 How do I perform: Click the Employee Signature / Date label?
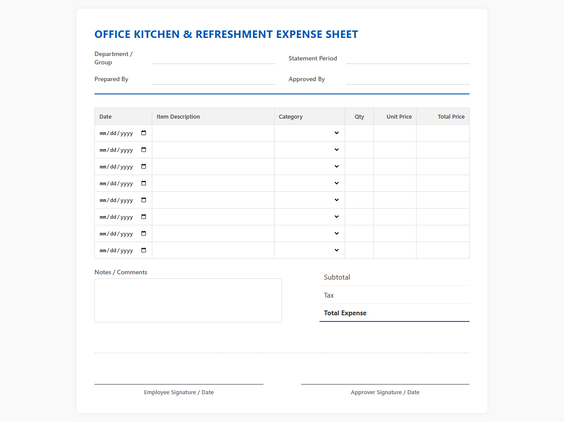pos(179,392)
